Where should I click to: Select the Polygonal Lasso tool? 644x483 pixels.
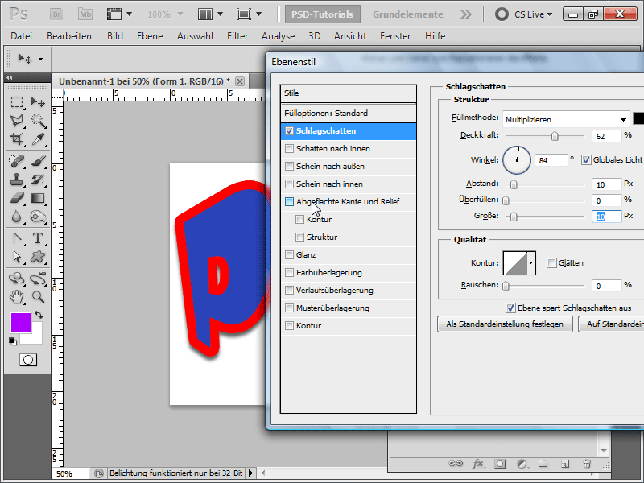point(16,120)
